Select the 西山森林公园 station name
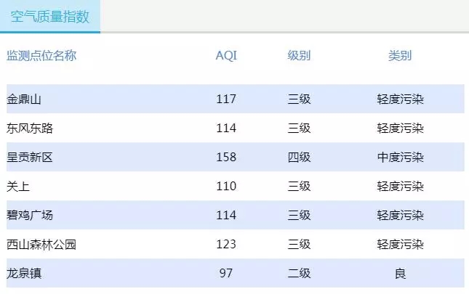469x294 pixels. coord(41,245)
